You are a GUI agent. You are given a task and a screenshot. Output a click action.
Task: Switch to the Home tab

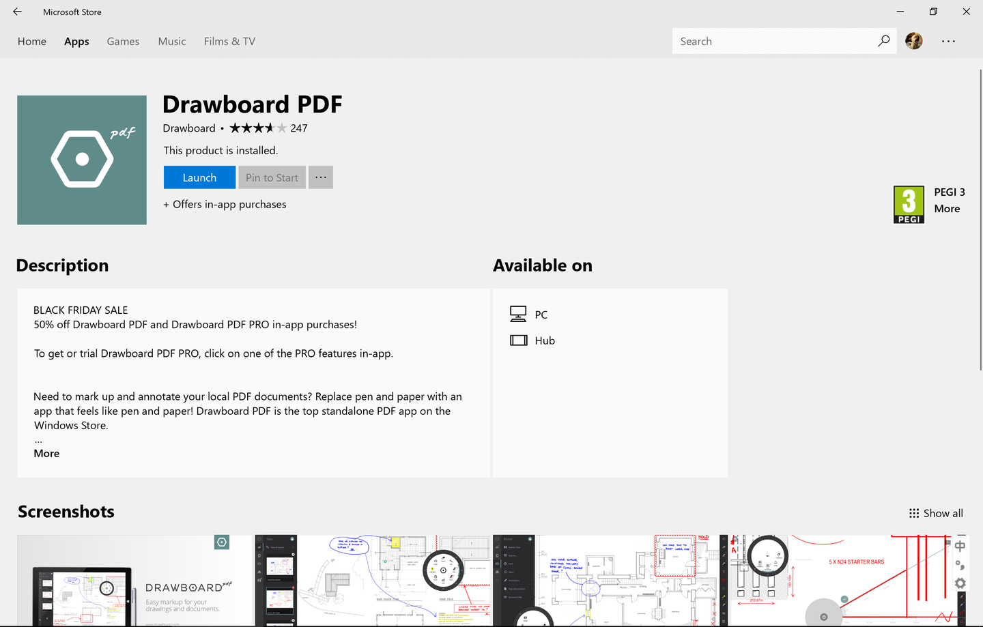[31, 41]
